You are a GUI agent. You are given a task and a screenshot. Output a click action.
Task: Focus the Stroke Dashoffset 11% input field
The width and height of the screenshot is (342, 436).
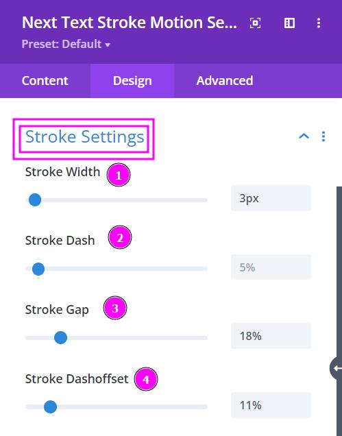[271, 405]
